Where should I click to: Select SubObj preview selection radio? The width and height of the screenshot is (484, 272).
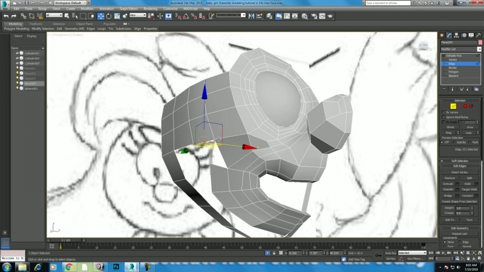454,142
